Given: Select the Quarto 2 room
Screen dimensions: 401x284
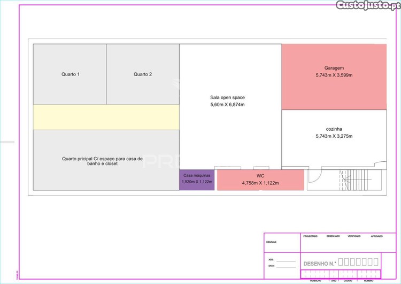Looking at the screenshot, I should tap(143, 74).
